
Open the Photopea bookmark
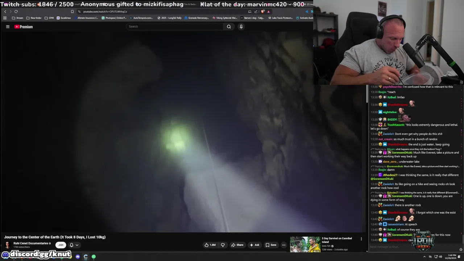114,18
